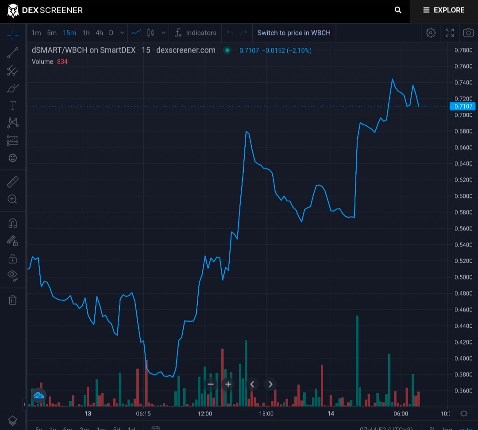Select the XABCD pattern tool

pyautogui.click(x=13, y=123)
